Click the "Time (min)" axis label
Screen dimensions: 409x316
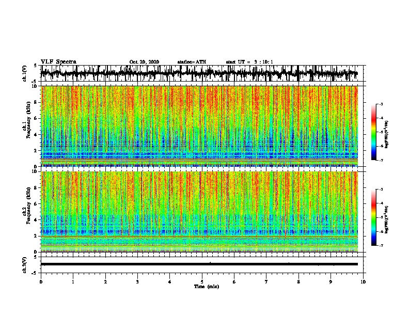click(207, 287)
